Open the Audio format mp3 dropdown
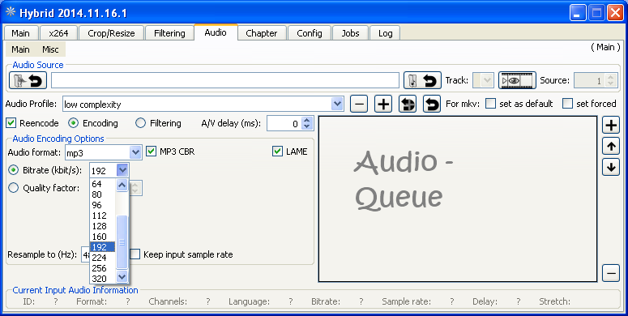This screenshot has height=316, width=628. (x=135, y=152)
